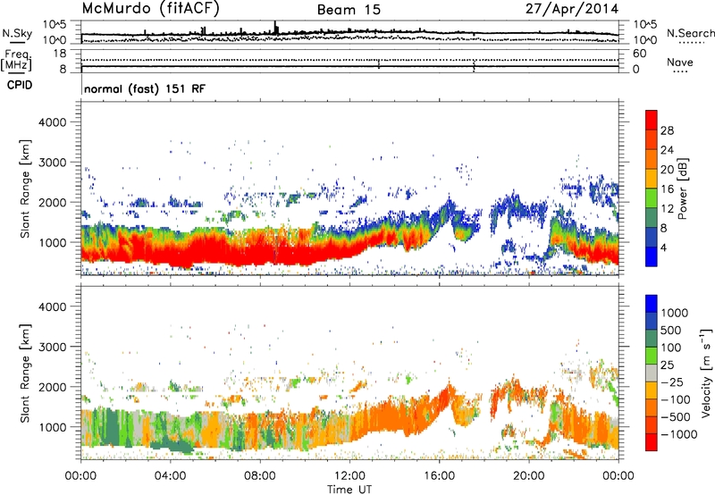Click the -25 label on velocity colorbar
Viewport: 715px width, 495px height.
coord(672,382)
